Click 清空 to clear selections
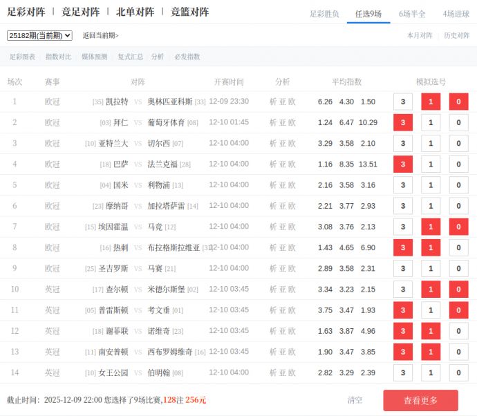 coord(355,400)
